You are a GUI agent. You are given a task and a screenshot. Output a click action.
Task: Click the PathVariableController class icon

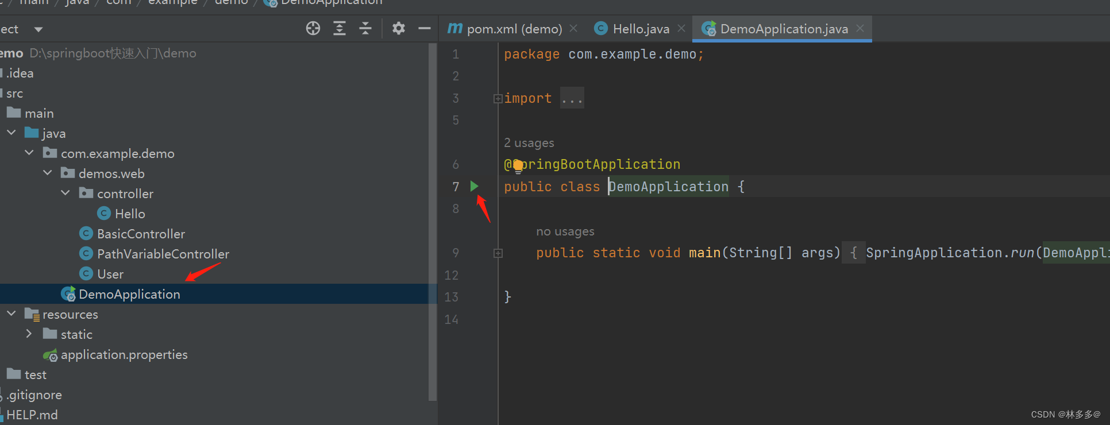[x=86, y=254]
